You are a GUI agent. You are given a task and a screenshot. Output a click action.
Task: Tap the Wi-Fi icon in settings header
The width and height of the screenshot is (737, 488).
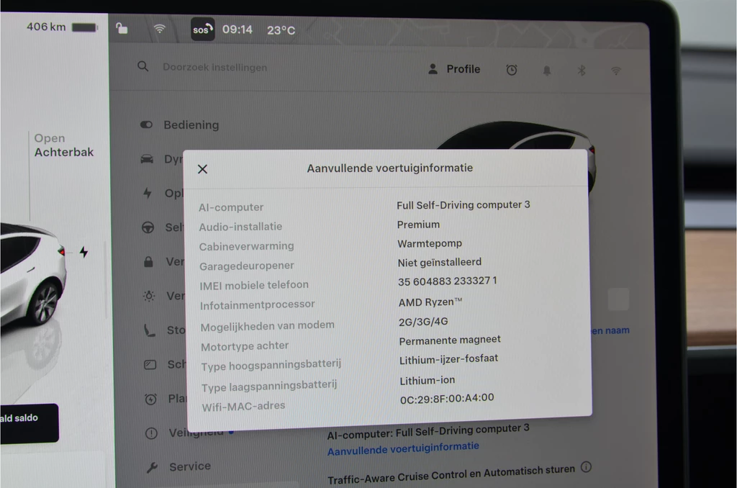coord(616,71)
